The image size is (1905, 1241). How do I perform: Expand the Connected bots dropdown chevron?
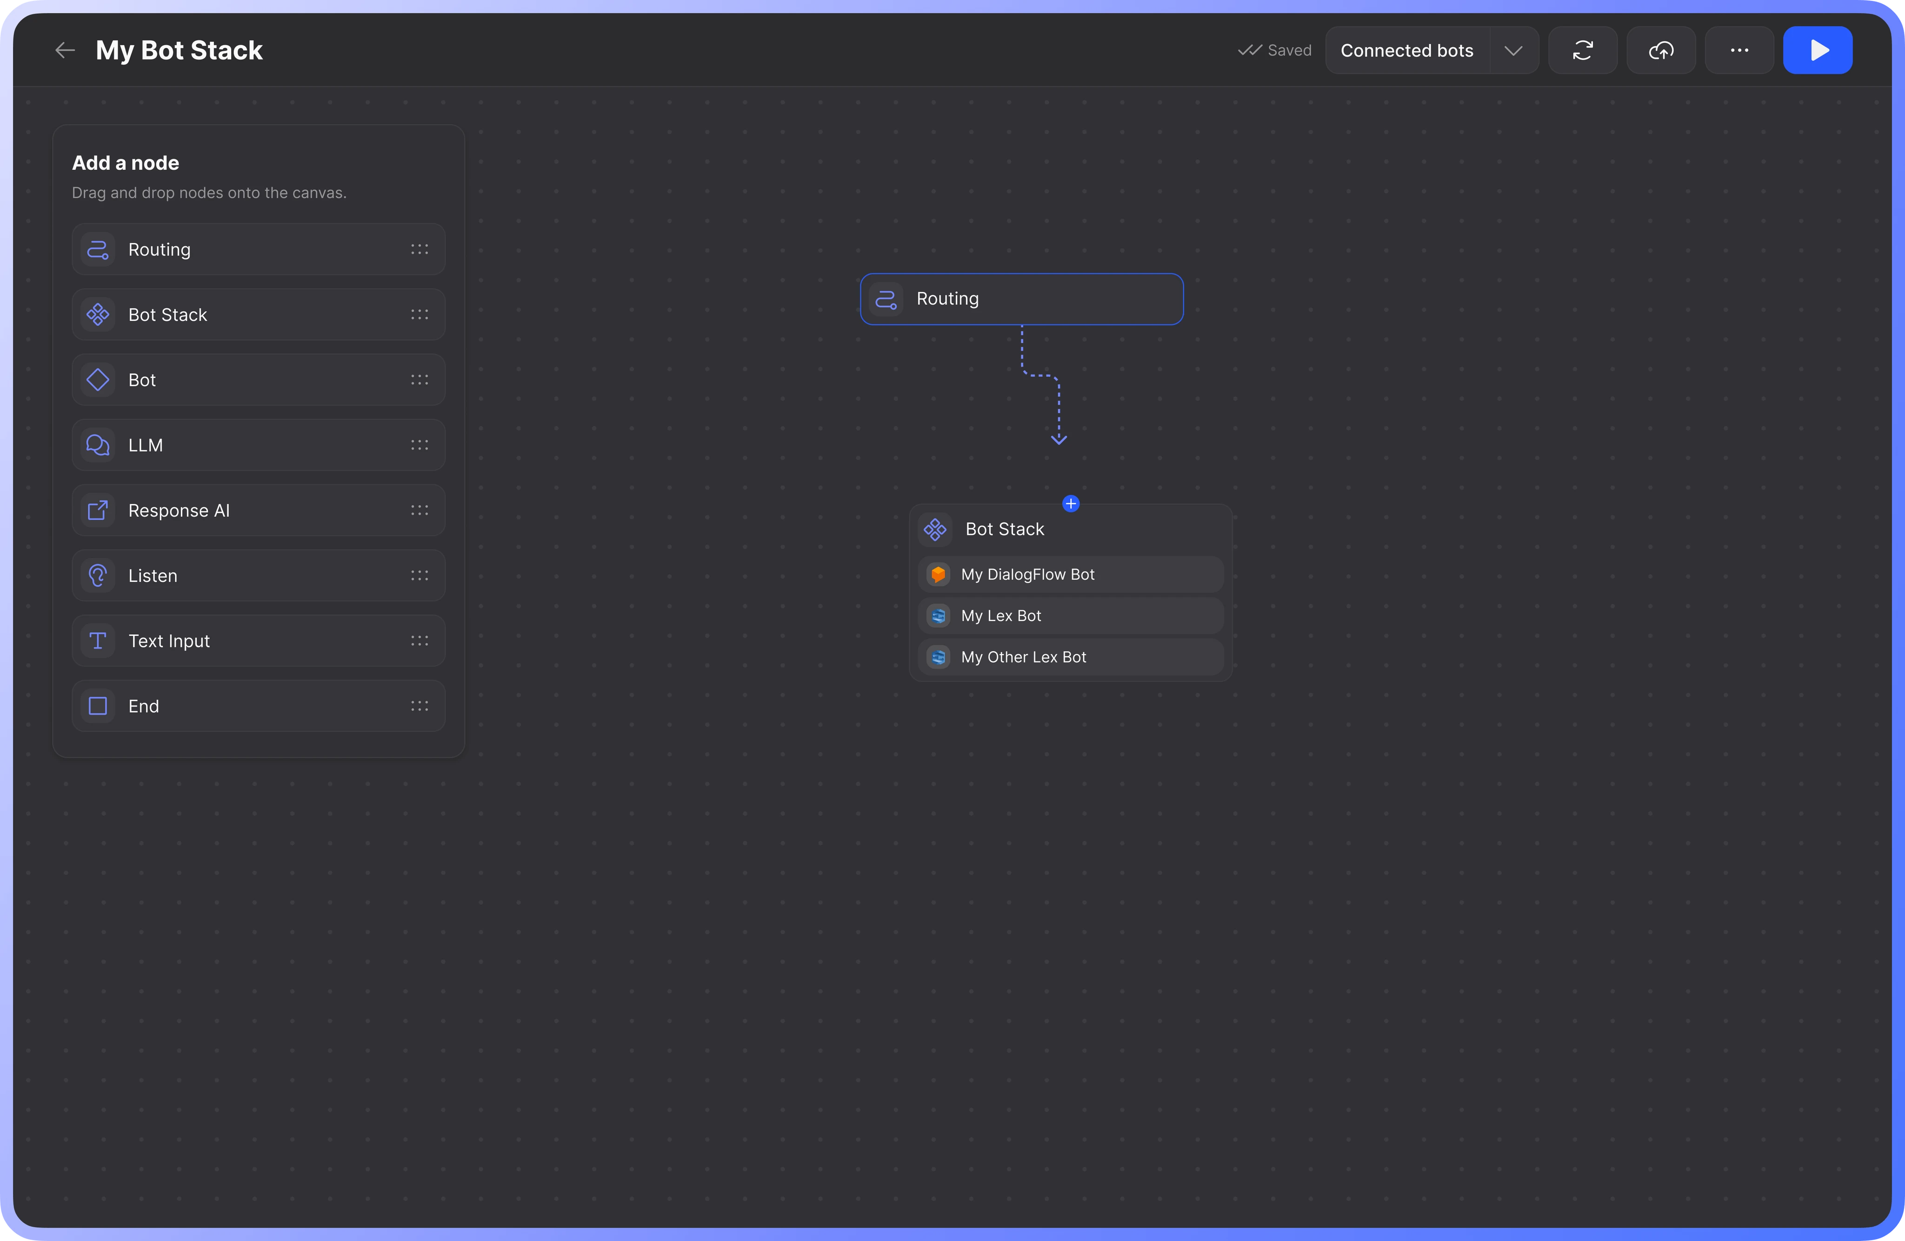click(x=1513, y=50)
